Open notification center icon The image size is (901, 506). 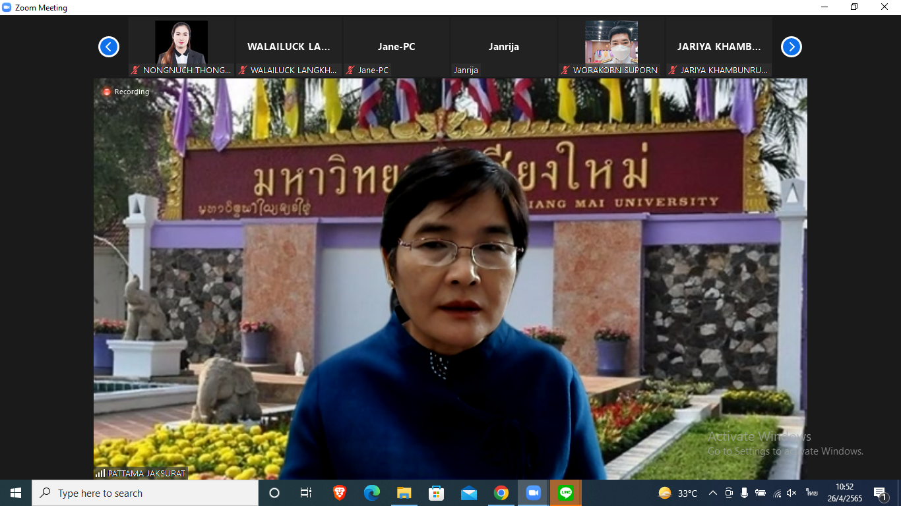coord(881,493)
